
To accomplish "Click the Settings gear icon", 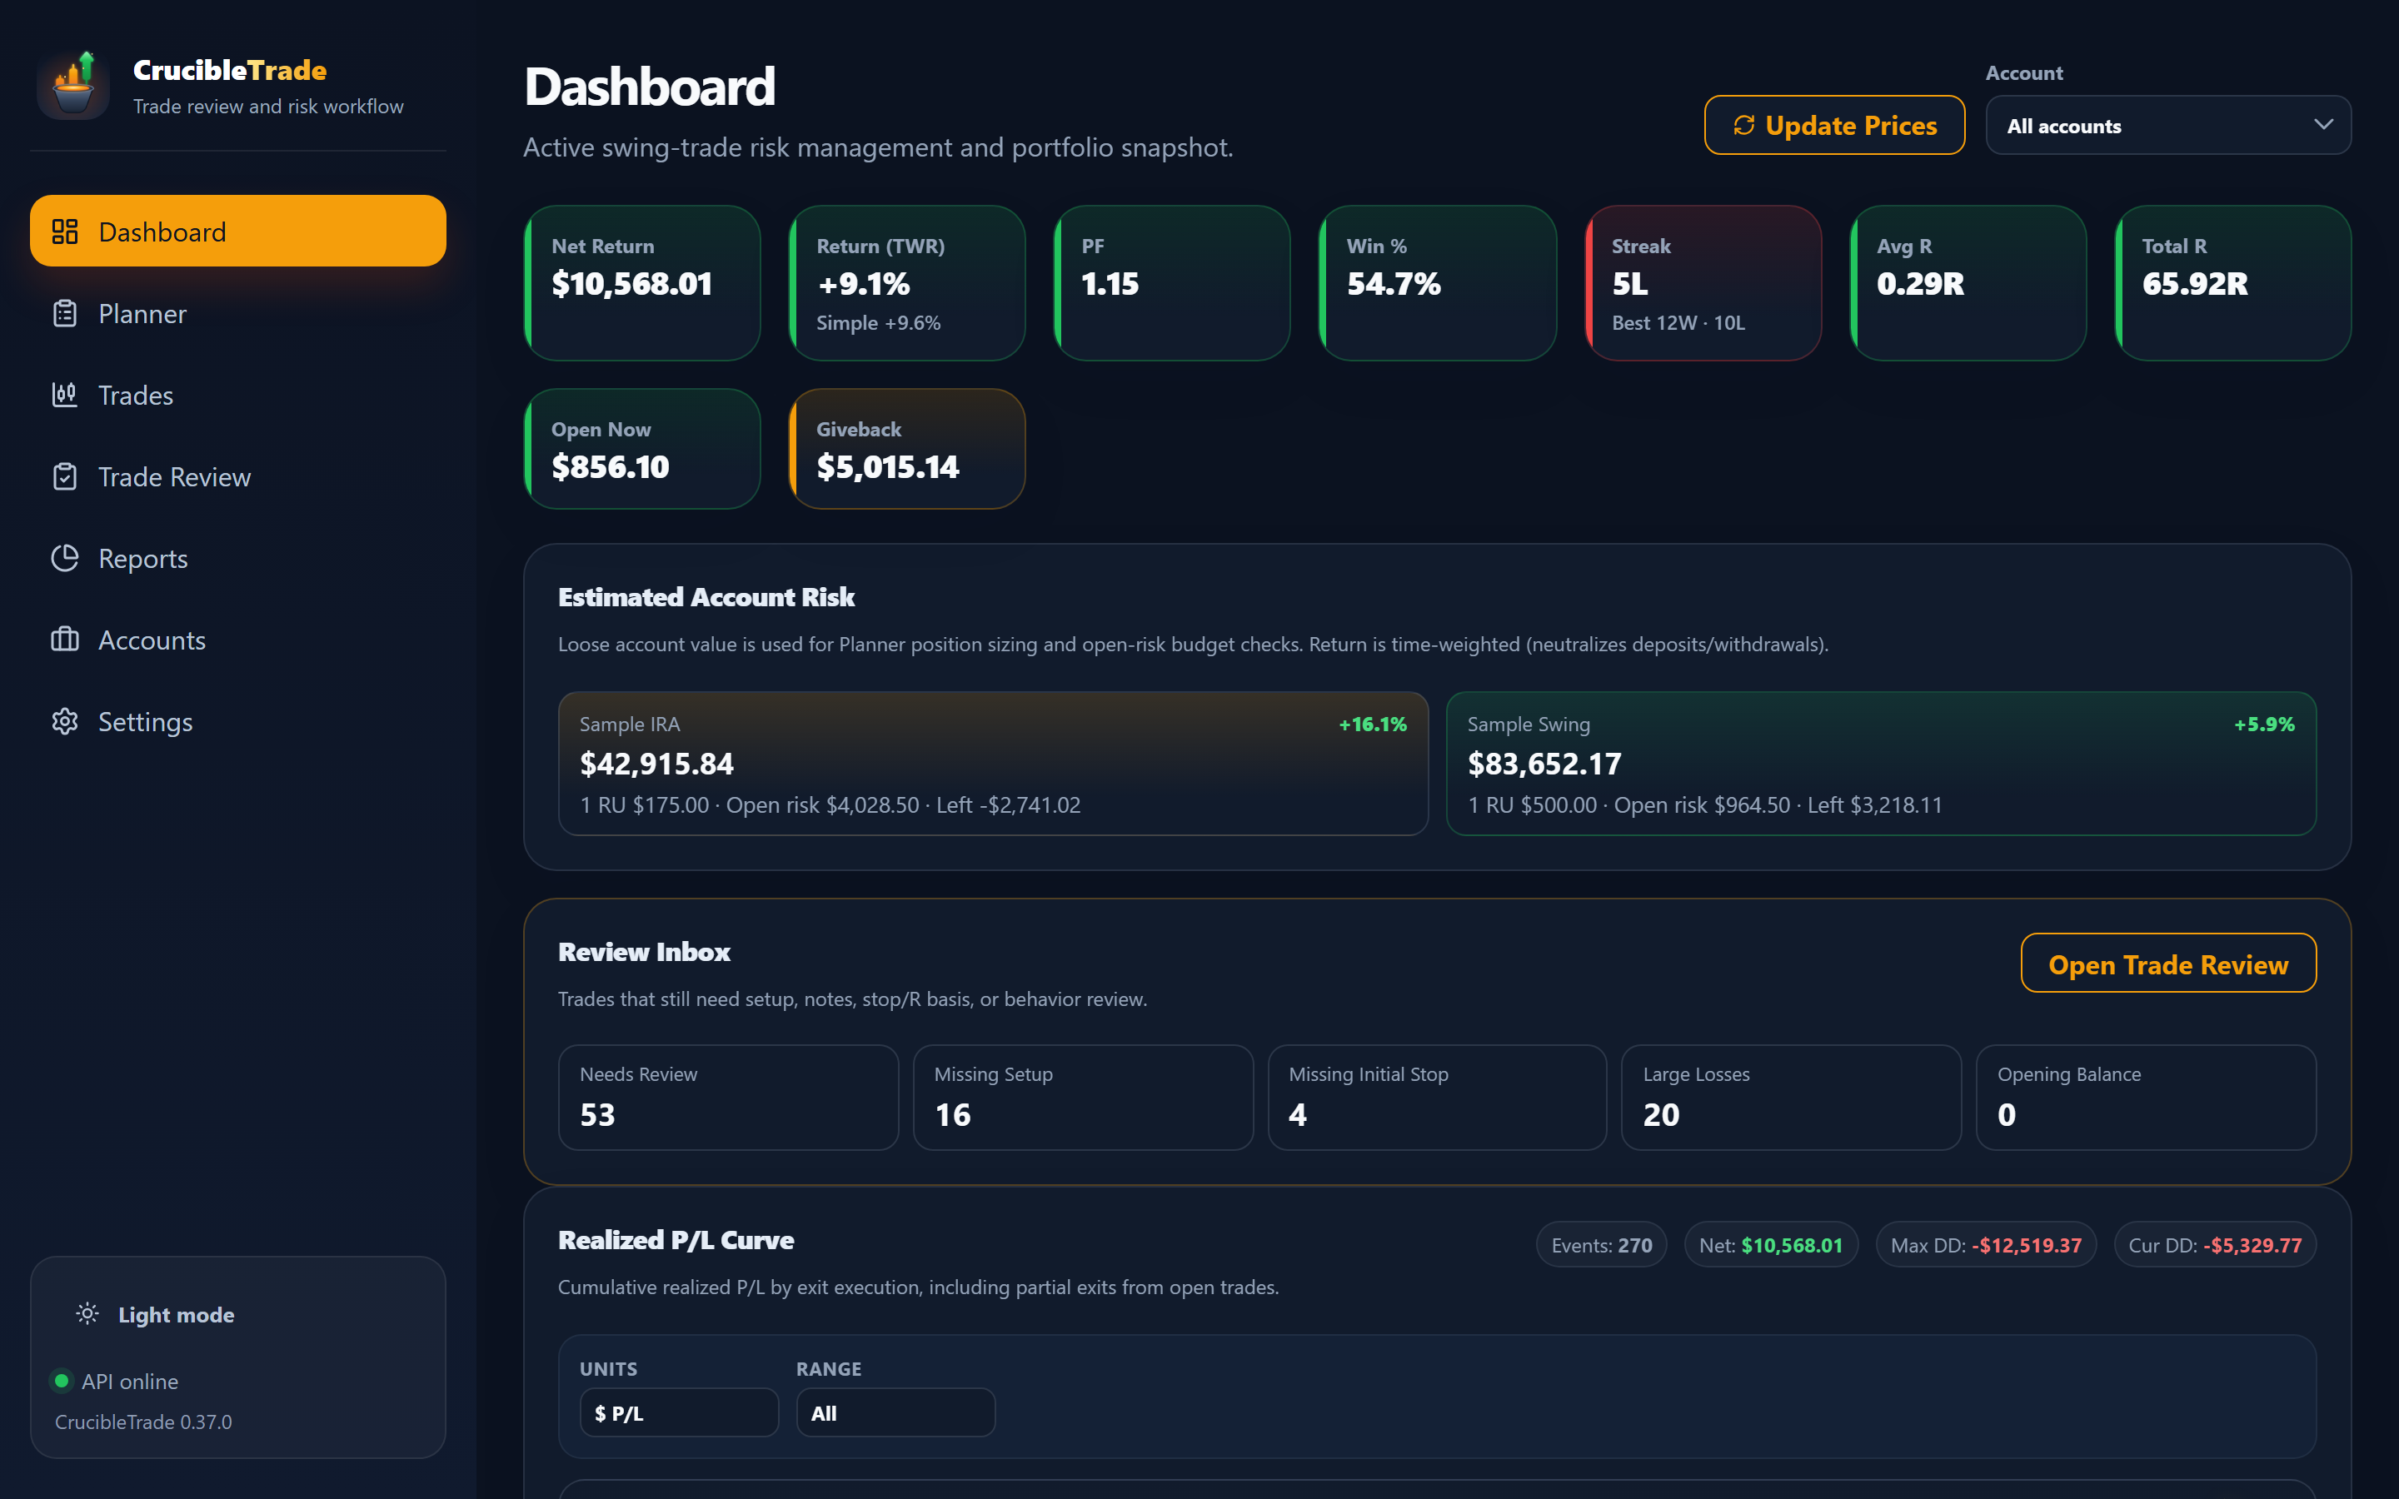I will pyautogui.click(x=64, y=720).
